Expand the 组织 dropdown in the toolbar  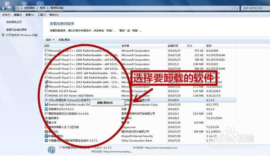click(x=50, y=40)
